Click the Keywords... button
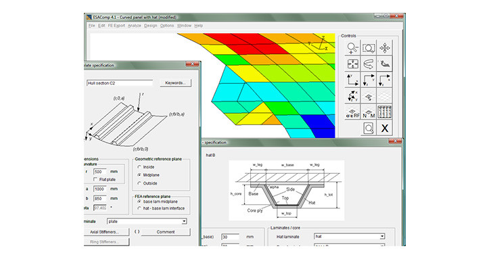The width and height of the screenshot is (491, 259). [175, 83]
